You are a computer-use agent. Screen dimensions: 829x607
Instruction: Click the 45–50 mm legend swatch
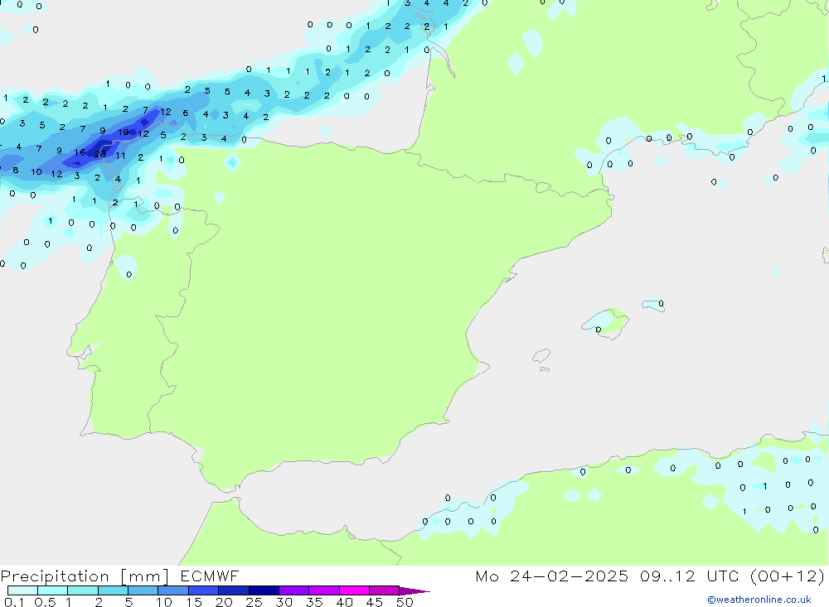(x=385, y=590)
